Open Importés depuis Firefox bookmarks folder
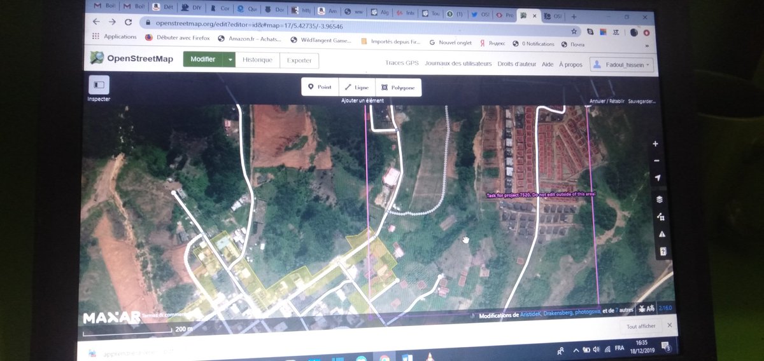 (390, 42)
